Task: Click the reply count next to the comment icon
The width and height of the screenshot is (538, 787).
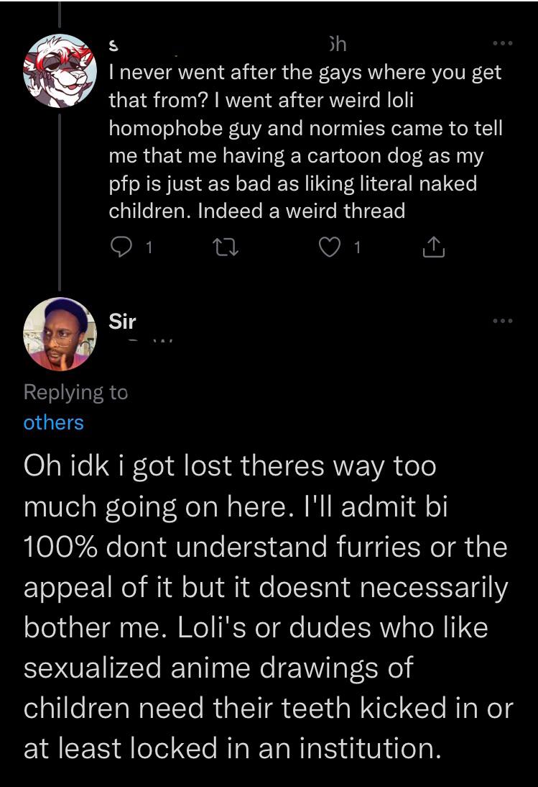Action: pos(149,248)
